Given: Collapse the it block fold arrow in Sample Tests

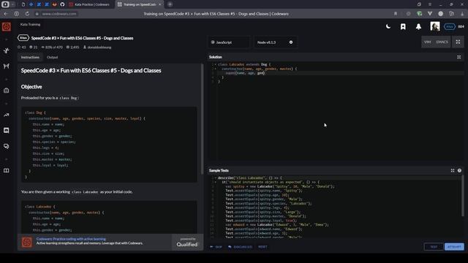Looking at the screenshot, I should 215,182.
